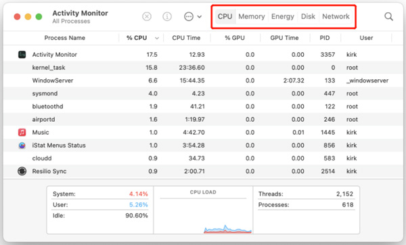Select the Activity Monitor app icon in list

tap(22, 55)
